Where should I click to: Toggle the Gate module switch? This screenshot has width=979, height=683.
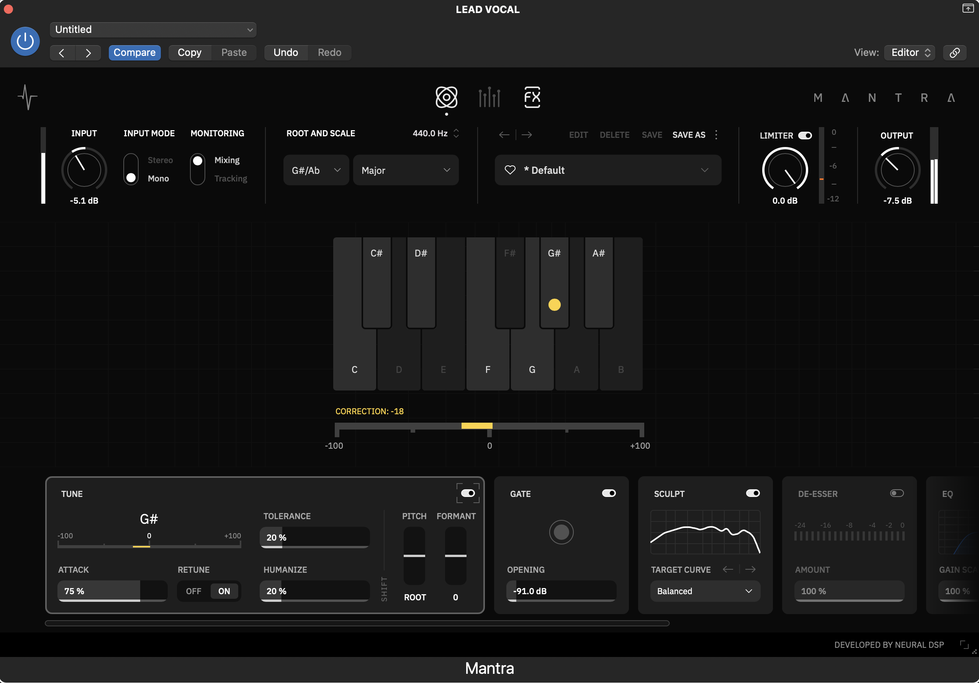(609, 493)
